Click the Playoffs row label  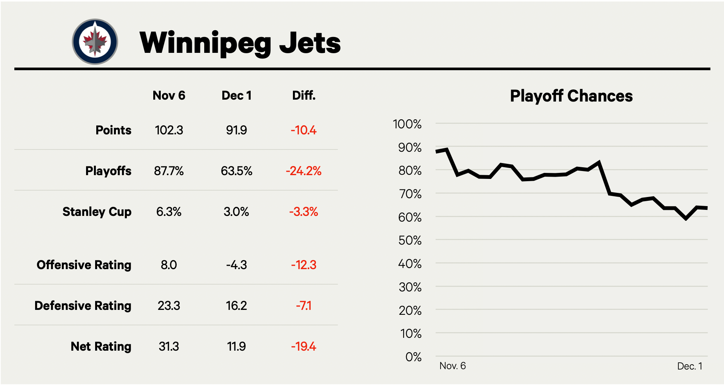pos(108,171)
